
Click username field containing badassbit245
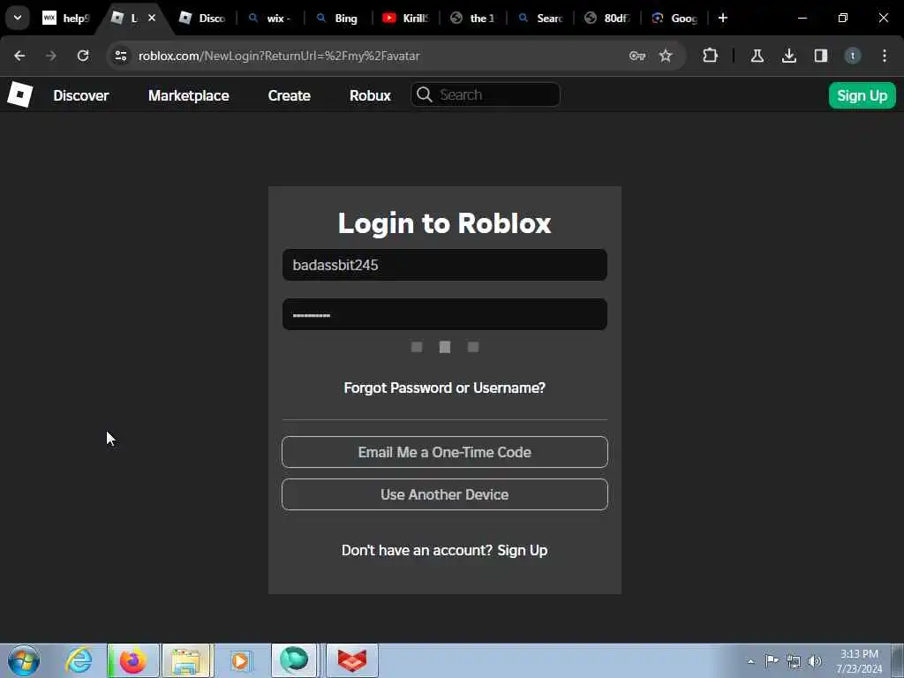[445, 265]
